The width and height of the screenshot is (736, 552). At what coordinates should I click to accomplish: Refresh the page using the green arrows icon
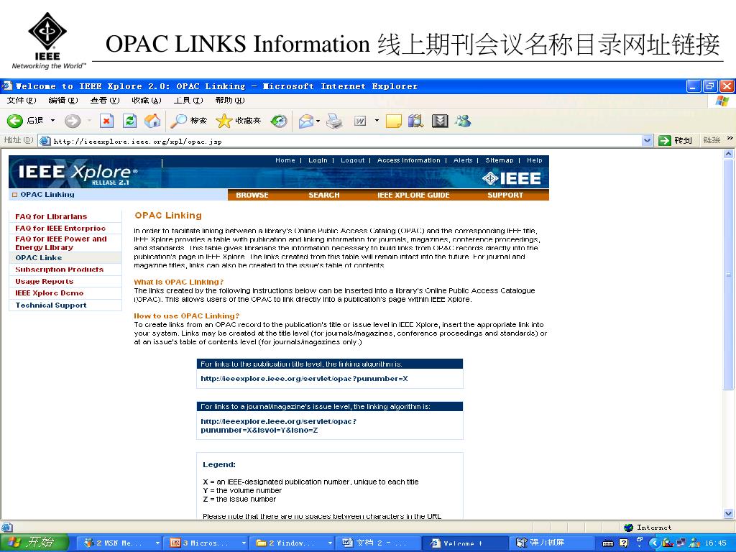click(x=129, y=121)
